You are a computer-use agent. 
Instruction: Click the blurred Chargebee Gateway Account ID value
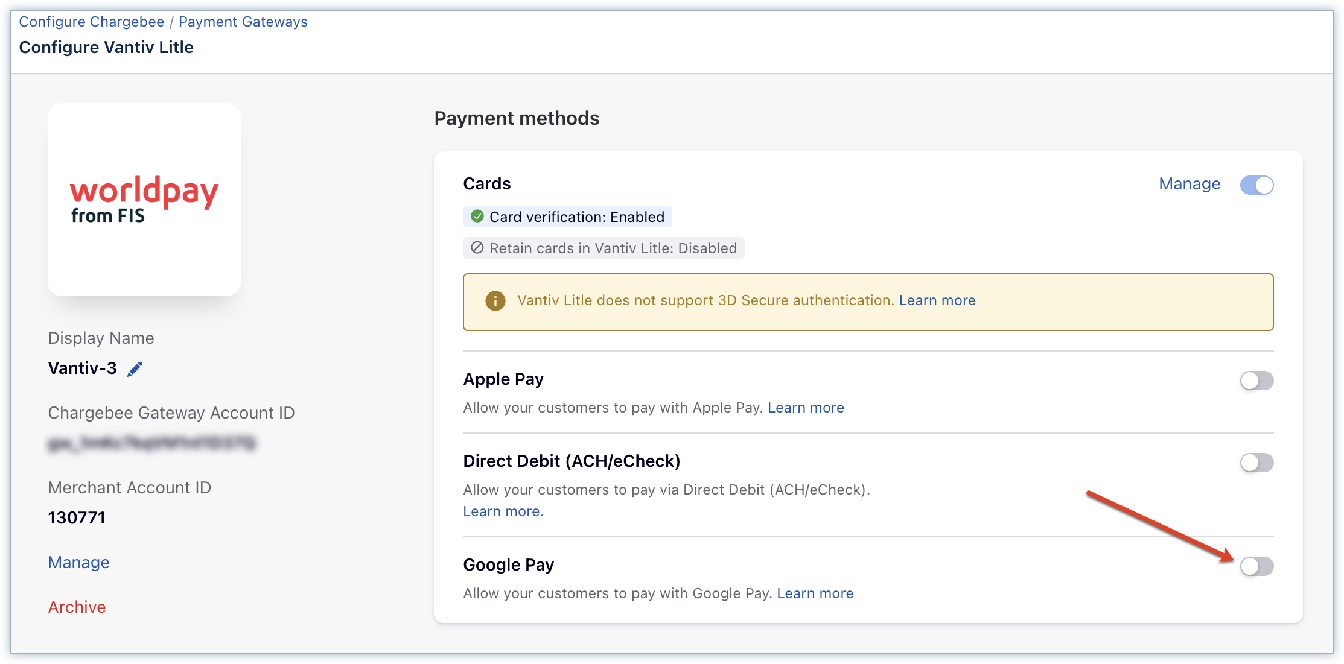pyautogui.click(x=152, y=443)
